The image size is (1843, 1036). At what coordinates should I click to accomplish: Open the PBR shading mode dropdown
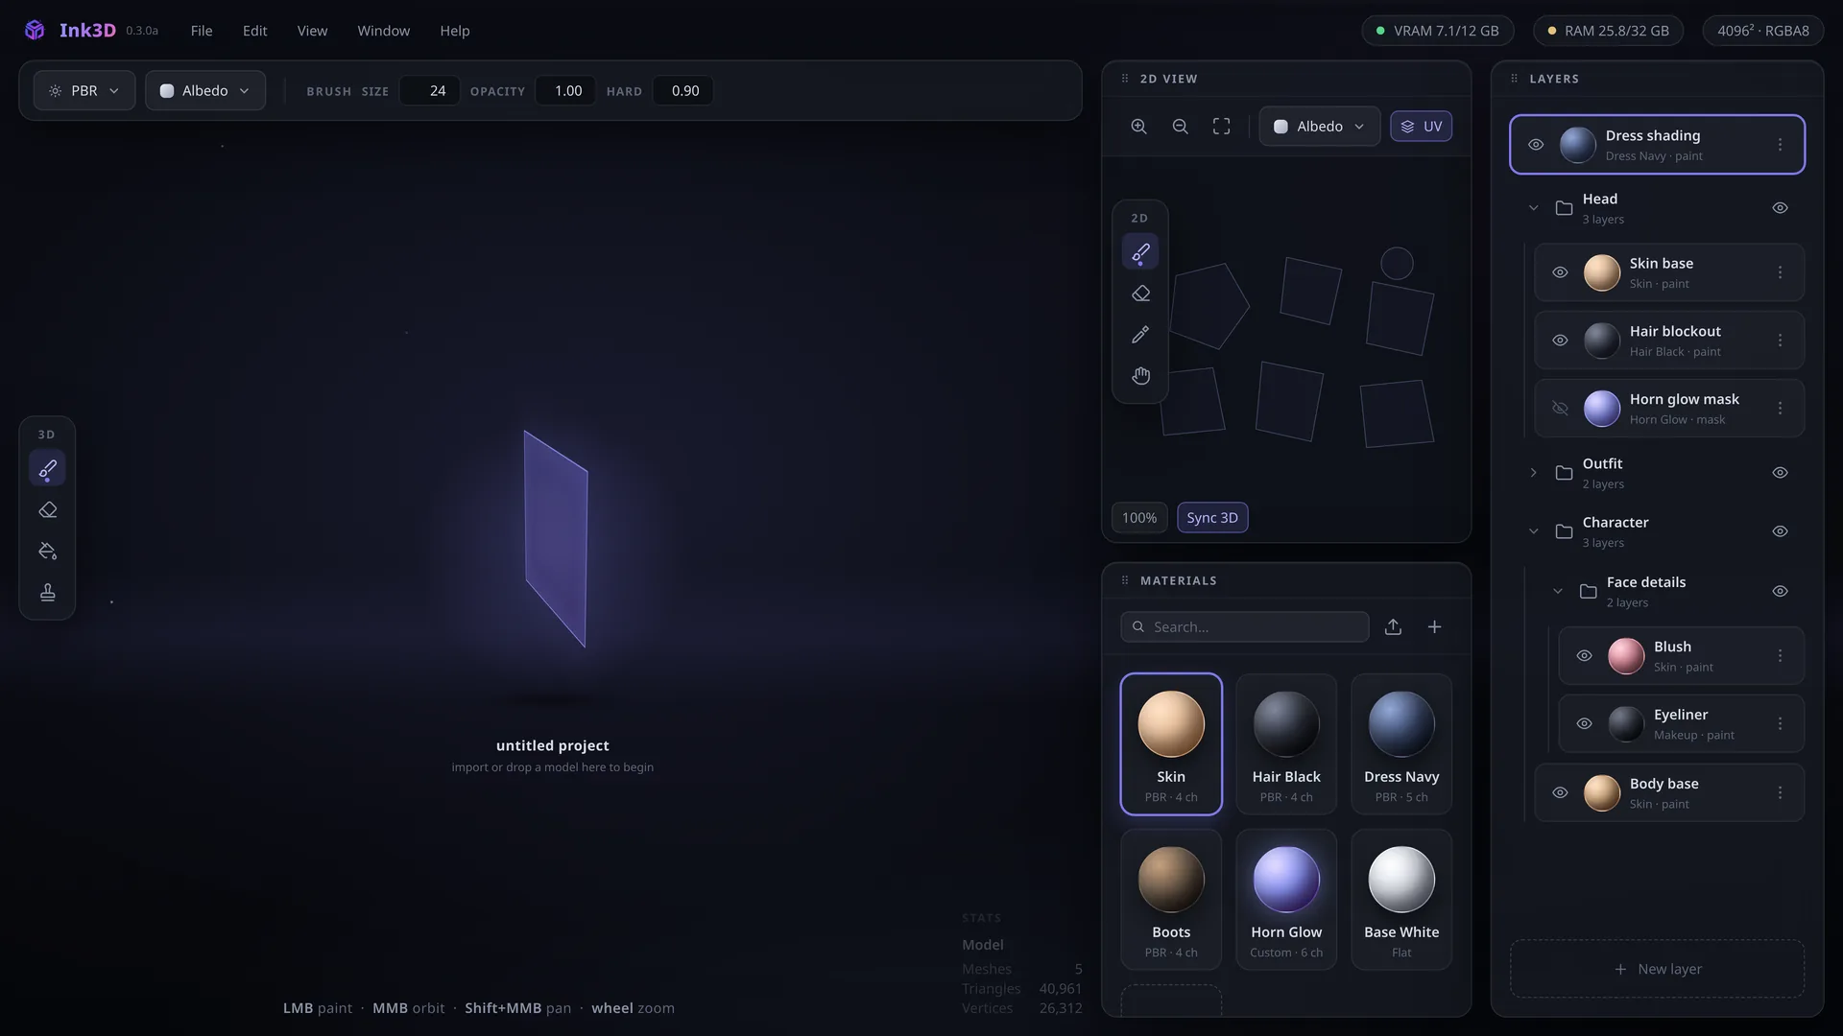pos(84,91)
